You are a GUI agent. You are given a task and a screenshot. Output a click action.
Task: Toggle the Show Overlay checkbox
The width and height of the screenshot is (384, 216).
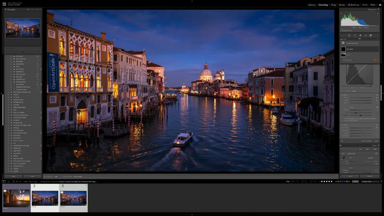342,60
